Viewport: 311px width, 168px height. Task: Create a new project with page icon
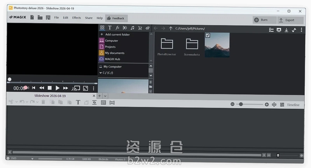32,18
